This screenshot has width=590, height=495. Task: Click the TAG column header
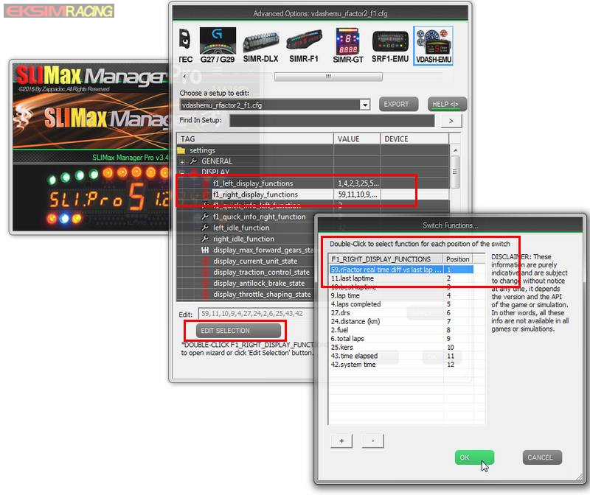point(255,138)
